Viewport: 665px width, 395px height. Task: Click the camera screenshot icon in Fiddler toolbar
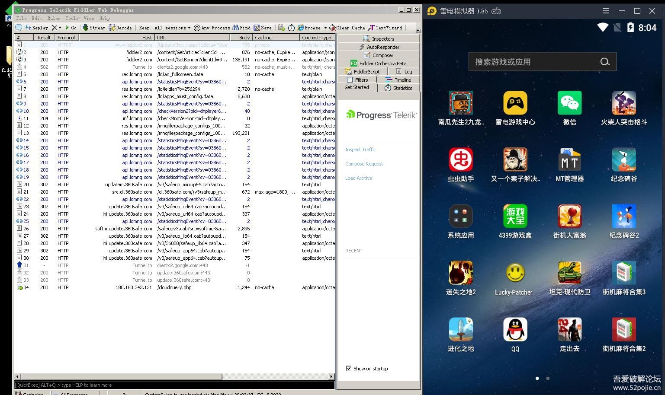[281, 28]
